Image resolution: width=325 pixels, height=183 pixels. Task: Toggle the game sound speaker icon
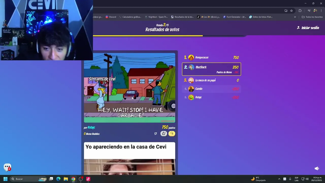pyautogui.click(x=317, y=169)
